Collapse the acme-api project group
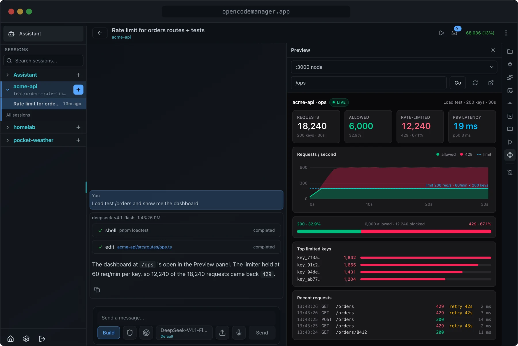 7,90
